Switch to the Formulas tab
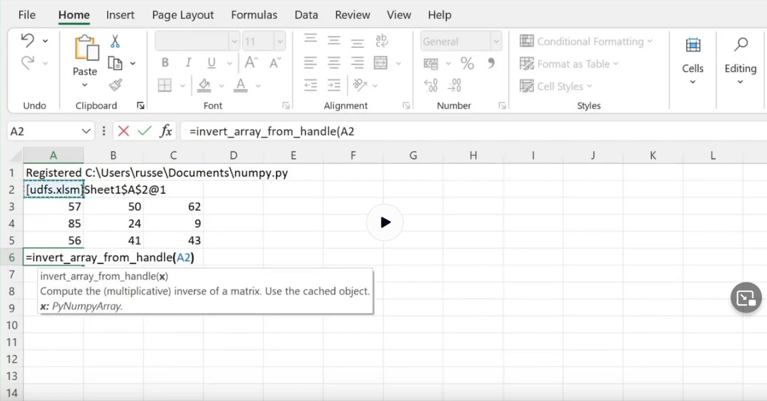 click(x=254, y=15)
